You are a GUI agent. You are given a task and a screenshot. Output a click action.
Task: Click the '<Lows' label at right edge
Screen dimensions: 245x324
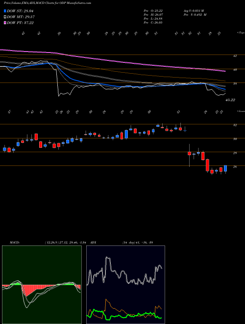click(241, 111)
